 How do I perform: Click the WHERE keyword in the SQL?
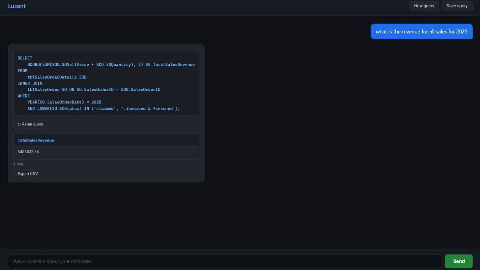tap(24, 96)
